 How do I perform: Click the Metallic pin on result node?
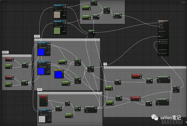point(159,24)
